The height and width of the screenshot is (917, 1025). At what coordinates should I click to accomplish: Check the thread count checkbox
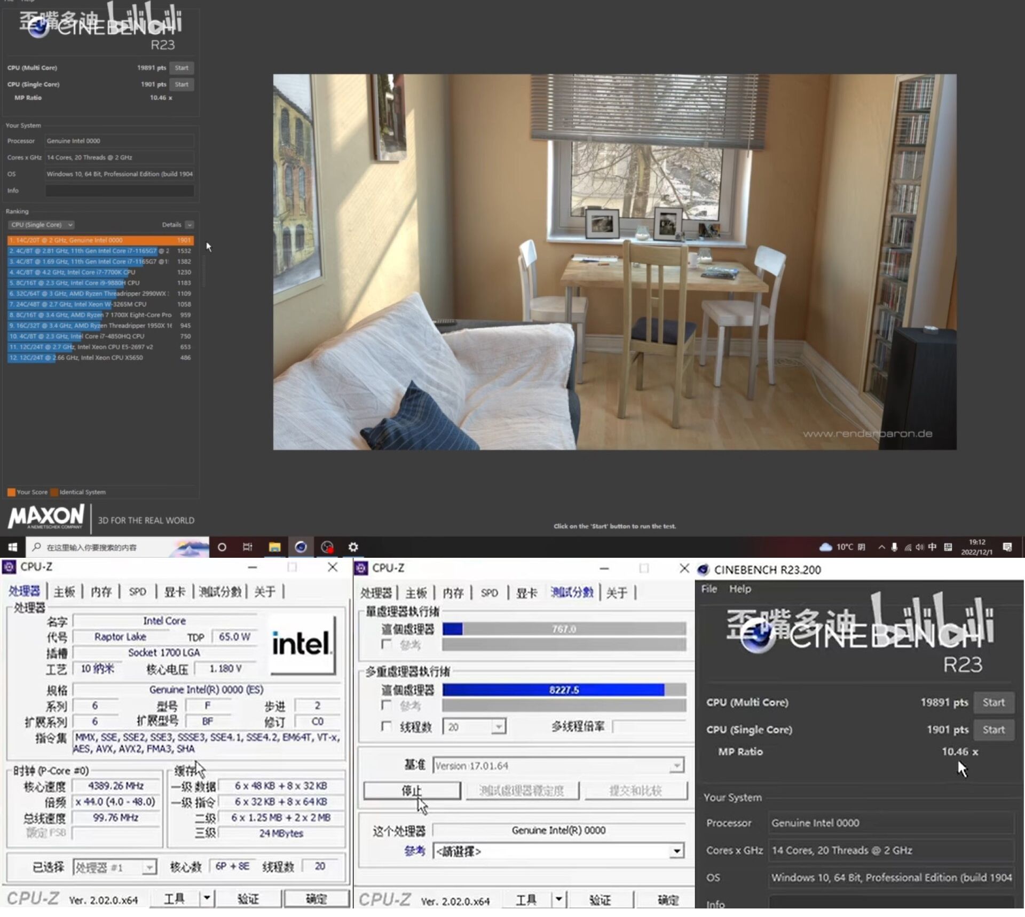(x=387, y=726)
